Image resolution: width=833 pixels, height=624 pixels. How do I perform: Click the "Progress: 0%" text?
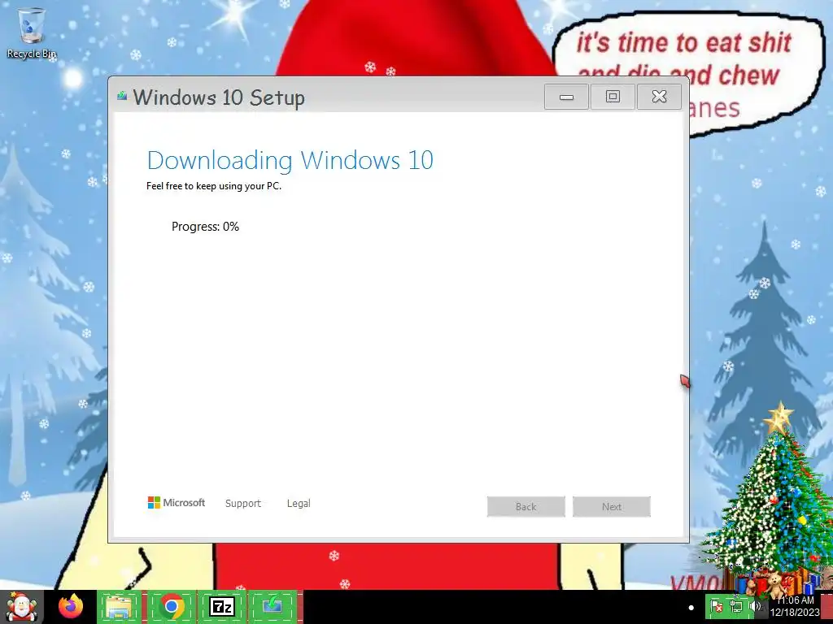pyautogui.click(x=205, y=227)
